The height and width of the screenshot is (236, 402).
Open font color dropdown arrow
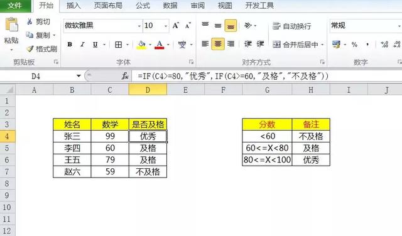coord(168,45)
